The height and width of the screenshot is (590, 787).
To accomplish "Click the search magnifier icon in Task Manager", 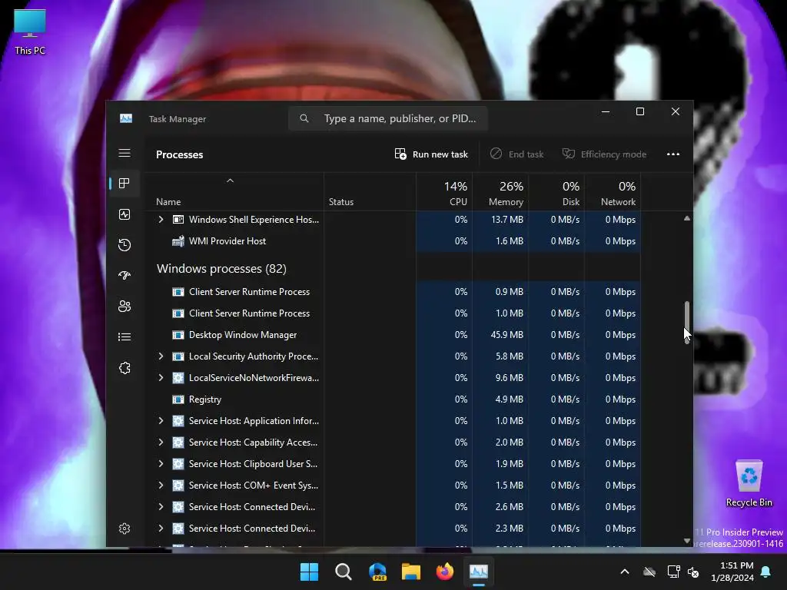I will [x=304, y=118].
